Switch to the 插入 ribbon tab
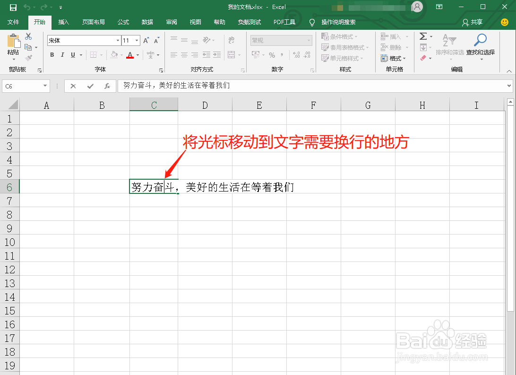516x375 pixels. pos(63,22)
